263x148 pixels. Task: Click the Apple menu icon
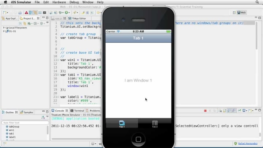(x=5, y=2)
